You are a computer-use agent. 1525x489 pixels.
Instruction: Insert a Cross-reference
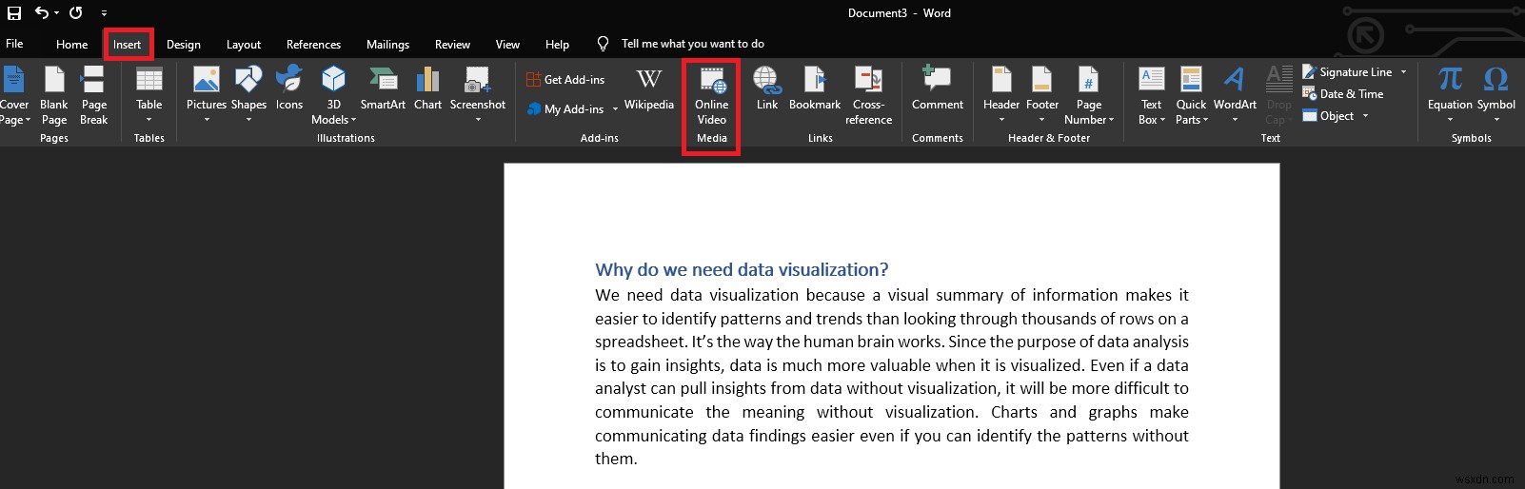[868, 94]
